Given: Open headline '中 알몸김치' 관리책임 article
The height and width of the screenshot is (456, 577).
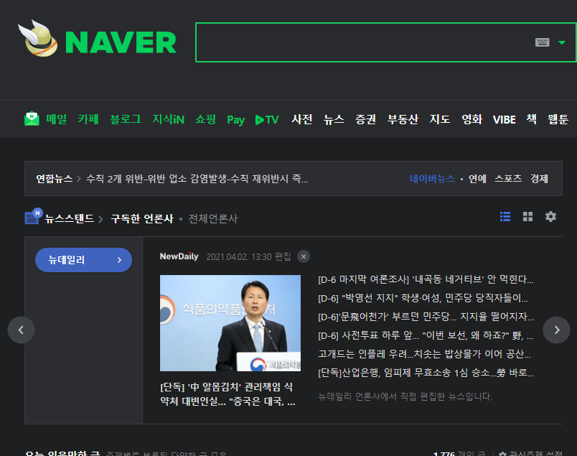Looking at the screenshot, I should [227, 394].
